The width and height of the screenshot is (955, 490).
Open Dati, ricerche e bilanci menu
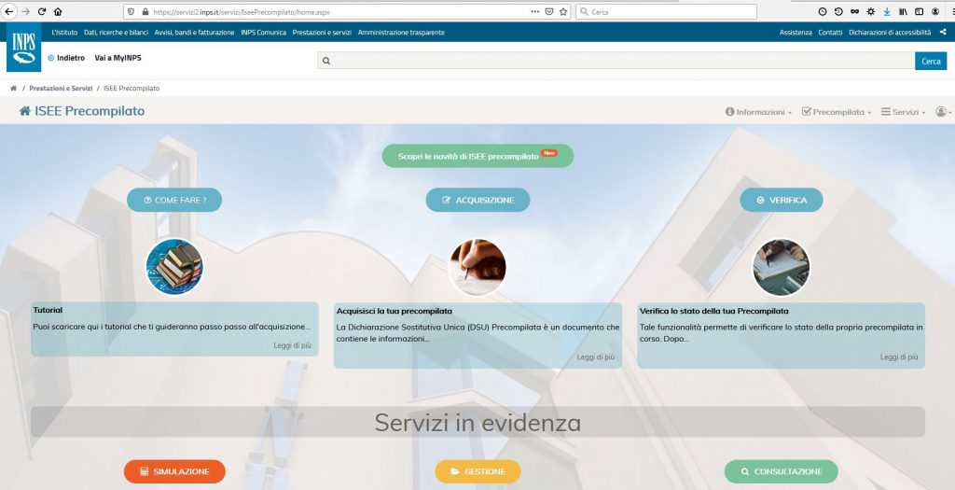coord(117,33)
